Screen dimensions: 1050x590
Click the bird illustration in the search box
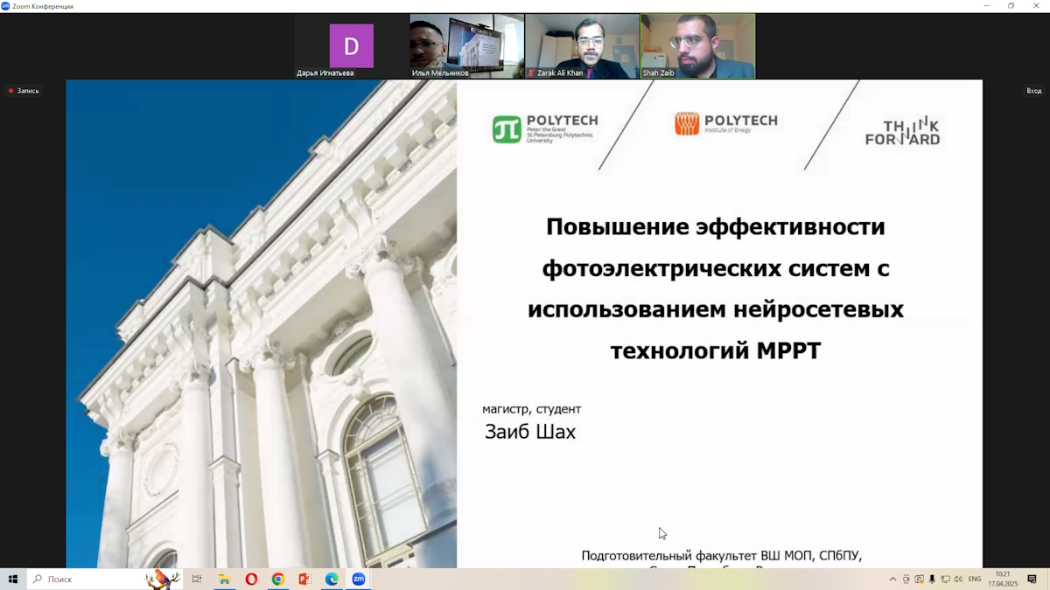click(x=163, y=580)
